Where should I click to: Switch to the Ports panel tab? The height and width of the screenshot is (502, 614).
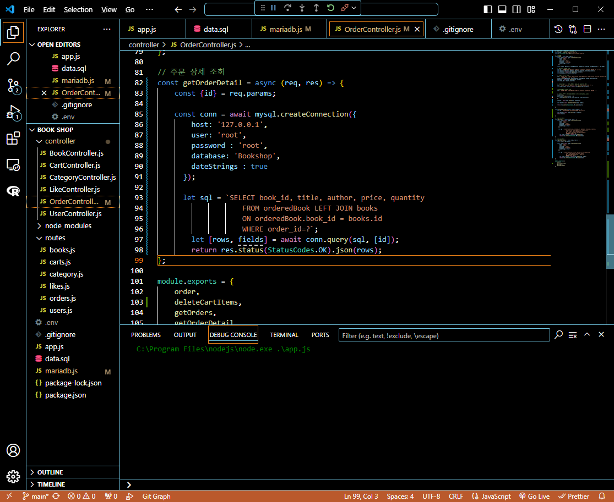click(320, 335)
